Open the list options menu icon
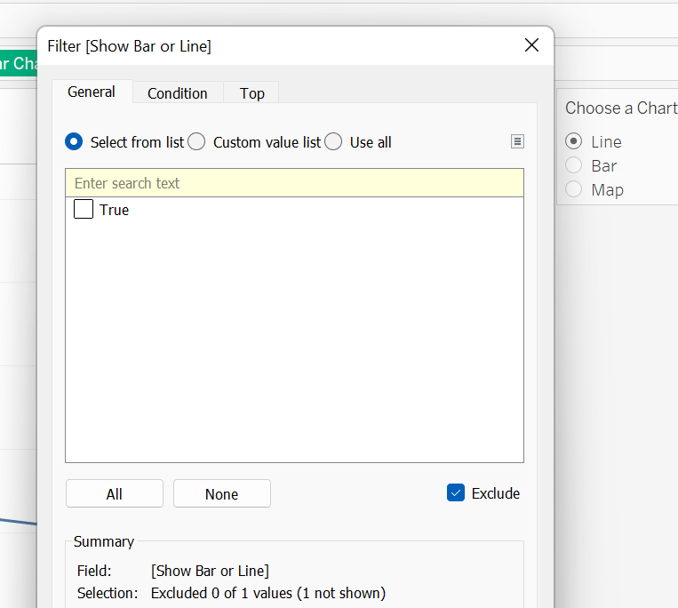 click(517, 141)
